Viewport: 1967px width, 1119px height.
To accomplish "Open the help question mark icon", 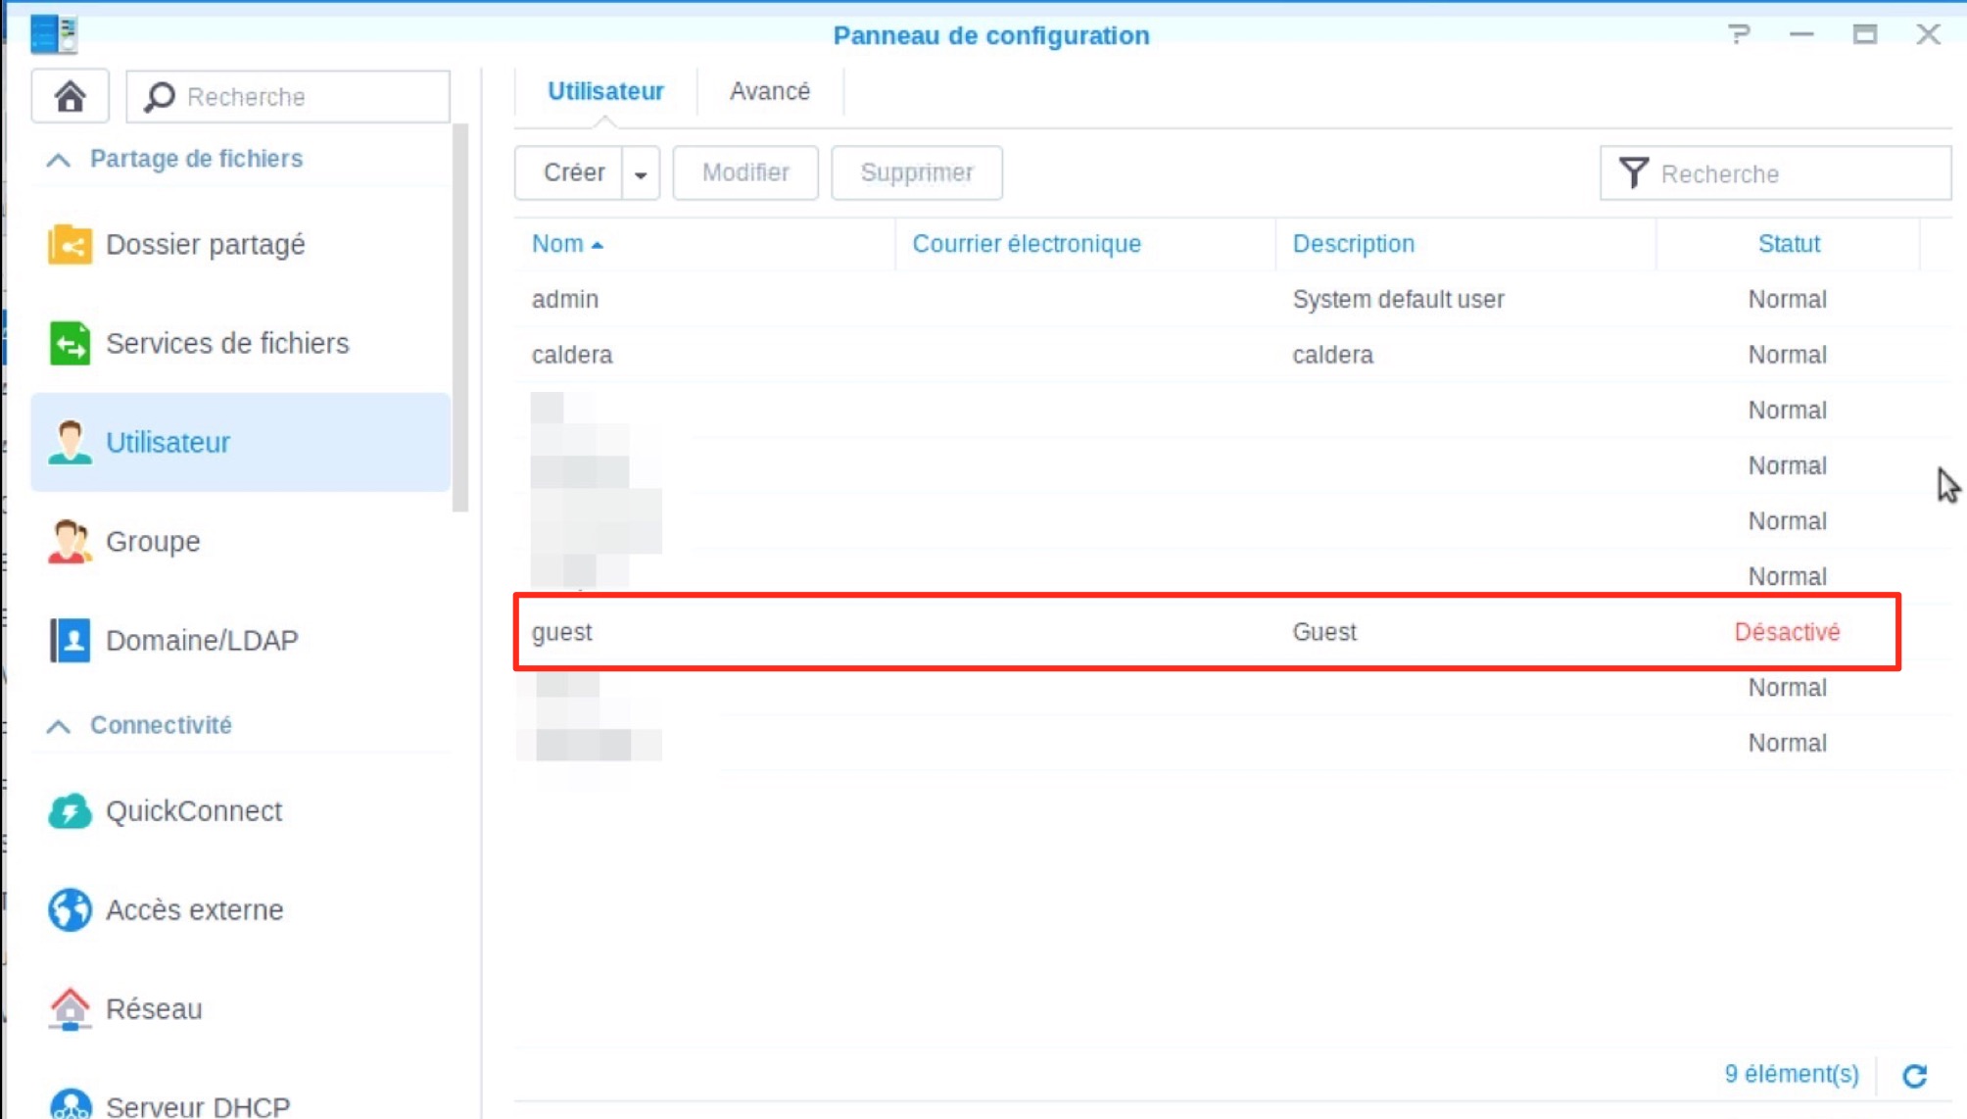I will click(x=1739, y=35).
